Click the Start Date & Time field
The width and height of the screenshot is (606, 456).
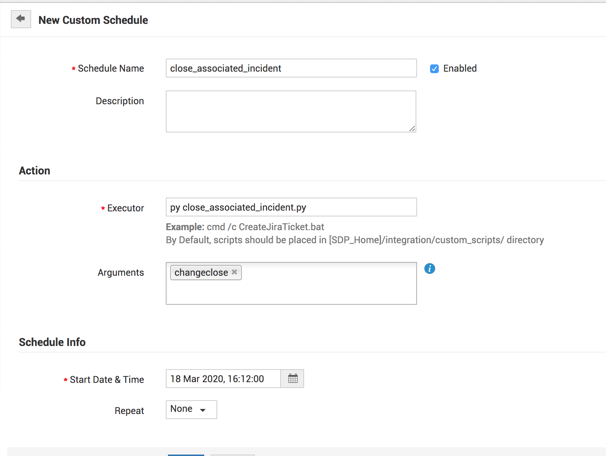(x=223, y=379)
